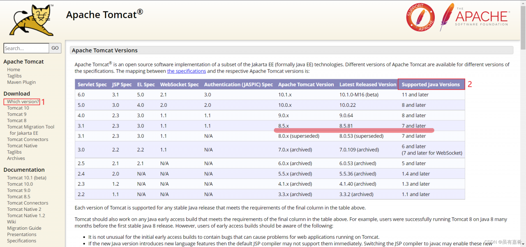526x247 pixels.
Task: Open the Wiki documentation link
Action: (12, 222)
